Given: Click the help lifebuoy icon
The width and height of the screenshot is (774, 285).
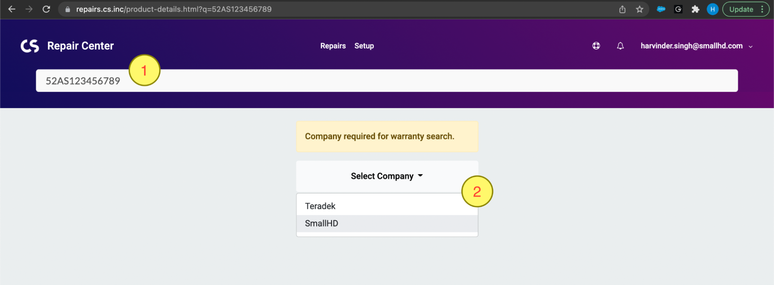Looking at the screenshot, I should click(596, 46).
